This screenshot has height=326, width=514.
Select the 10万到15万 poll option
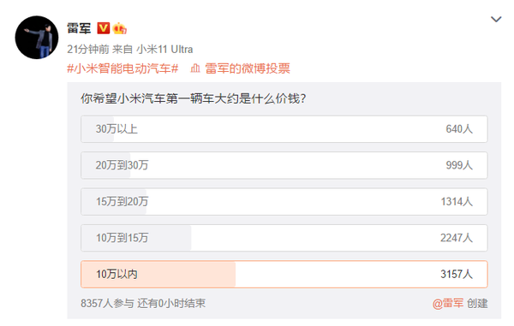tap(284, 238)
